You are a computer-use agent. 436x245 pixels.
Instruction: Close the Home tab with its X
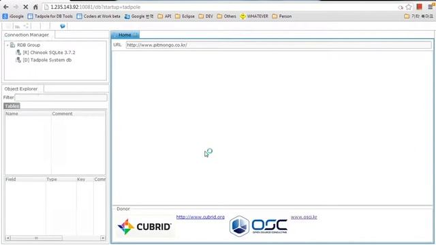[136, 35]
